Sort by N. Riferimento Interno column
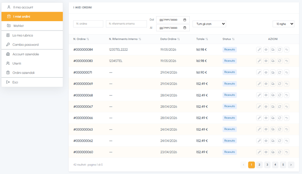Screen dimensions: 302x174 click(125, 39)
